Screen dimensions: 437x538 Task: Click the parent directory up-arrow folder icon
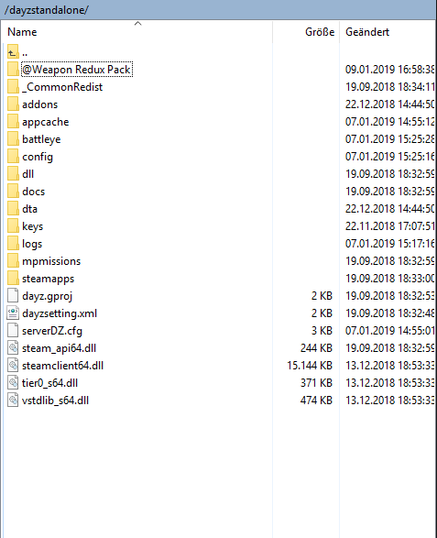tap(13, 52)
